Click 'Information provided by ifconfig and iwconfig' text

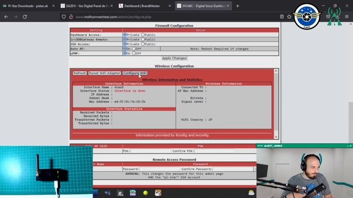[x=172, y=135]
